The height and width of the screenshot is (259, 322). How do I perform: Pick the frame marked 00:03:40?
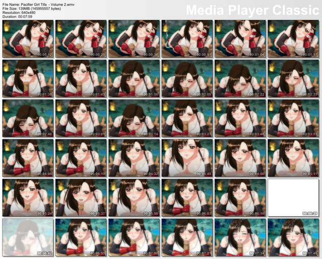[240, 118]
